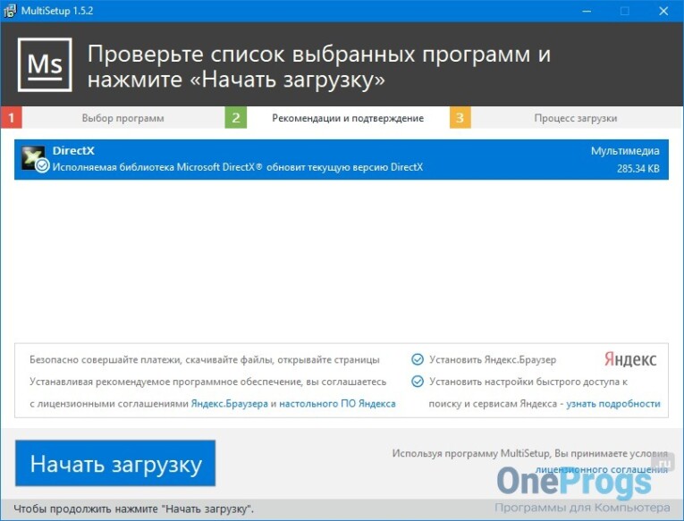Screen dimensions: 684x521
Task: Open лицензионного соглашения MultiSetup link
Action: point(601,469)
